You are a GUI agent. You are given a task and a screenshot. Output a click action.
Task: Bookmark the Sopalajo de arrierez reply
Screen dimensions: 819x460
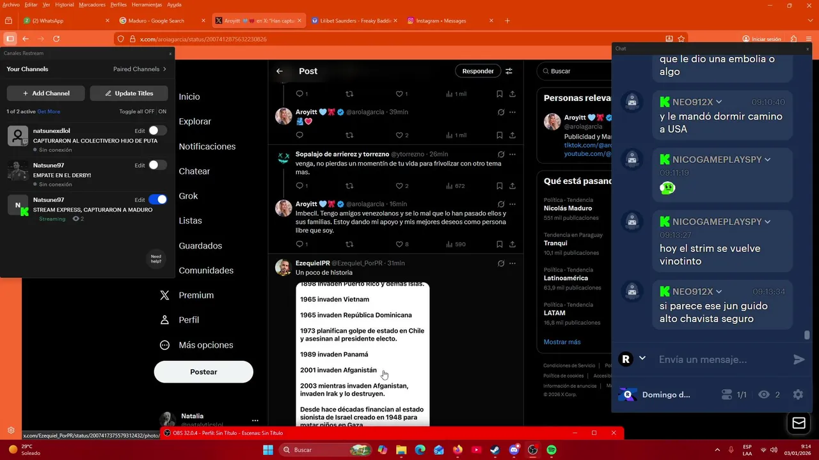click(500, 186)
